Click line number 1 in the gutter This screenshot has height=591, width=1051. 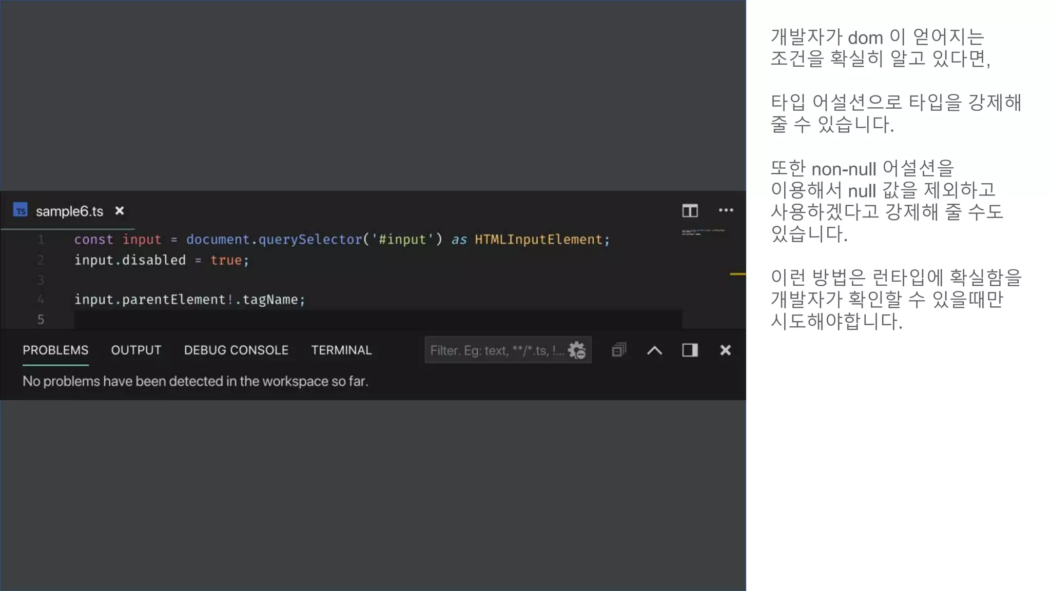[x=41, y=239]
